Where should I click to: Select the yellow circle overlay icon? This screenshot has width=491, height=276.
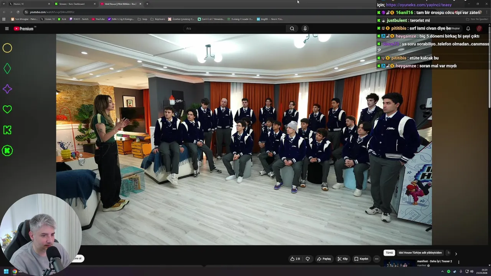[x=7, y=48]
